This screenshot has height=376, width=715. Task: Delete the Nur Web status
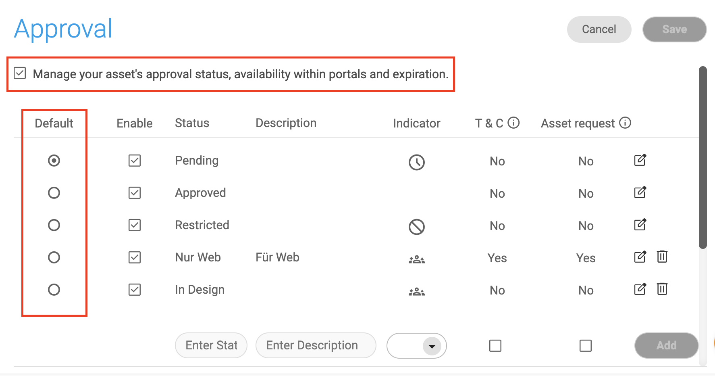(662, 257)
